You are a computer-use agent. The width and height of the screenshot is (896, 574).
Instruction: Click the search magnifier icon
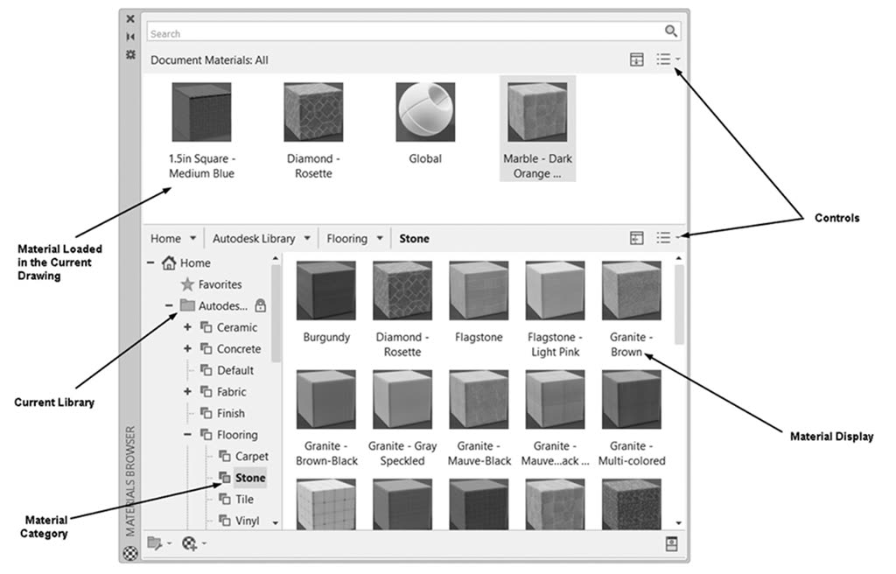pyautogui.click(x=671, y=31)
